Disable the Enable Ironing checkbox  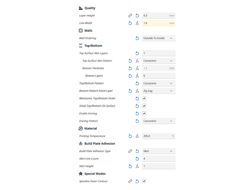(144, 114)
